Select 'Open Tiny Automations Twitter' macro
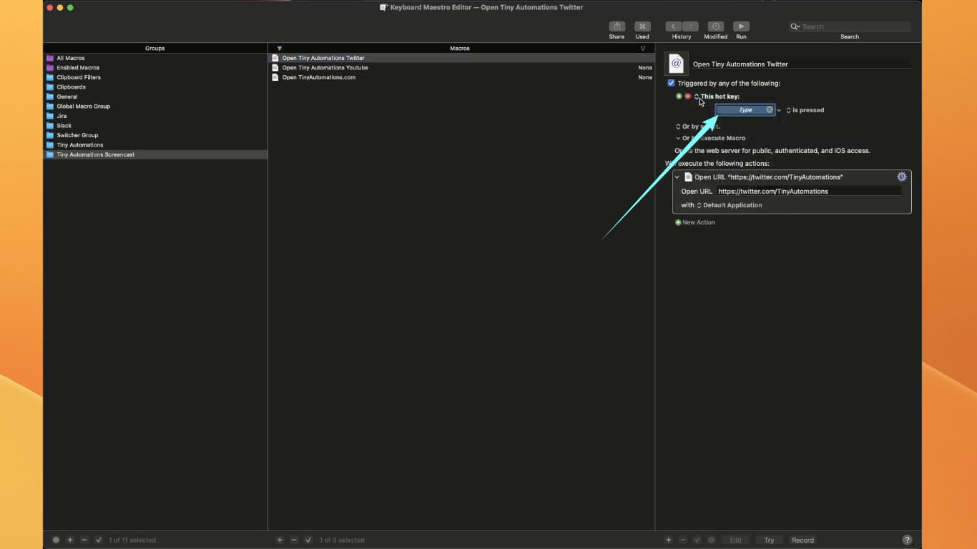This screenshot has width=977, height=549. pyautogui.click(x=461, y=58)
